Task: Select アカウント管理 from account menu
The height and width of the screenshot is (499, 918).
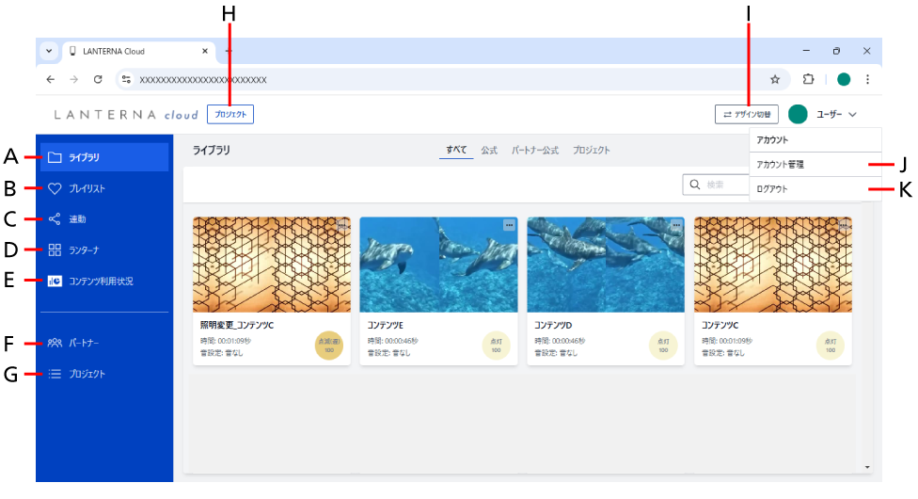Action: (x=780, y=165)
